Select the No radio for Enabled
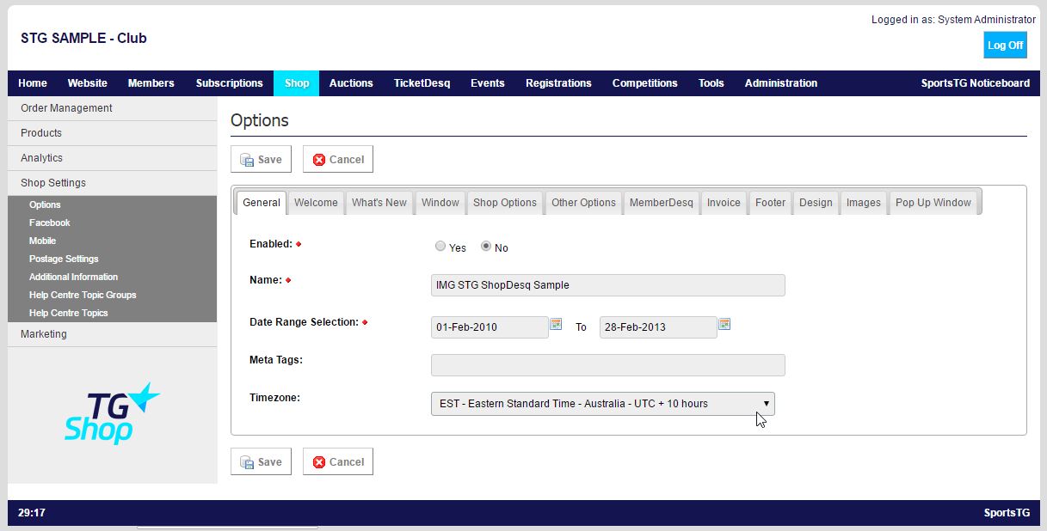1047x531 pixels. tap(486, 247)
